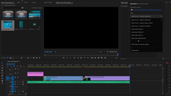Choose Match sequence preview settings

146,44
